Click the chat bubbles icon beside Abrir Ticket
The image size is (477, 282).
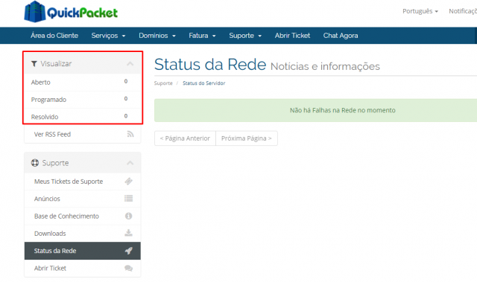click(x=129, y=268)
